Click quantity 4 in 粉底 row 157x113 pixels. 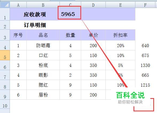70,65
